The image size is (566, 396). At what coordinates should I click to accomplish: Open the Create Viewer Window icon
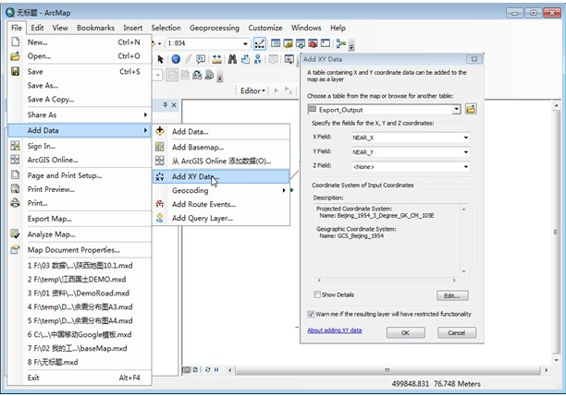(289, 59)
